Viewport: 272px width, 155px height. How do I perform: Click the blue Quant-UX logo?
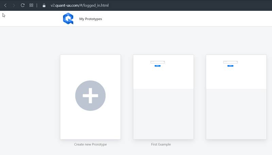click(68, 19)
